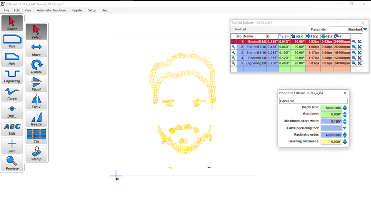Select the Part tool
This screenshot has height=199, width=371.
(x=12, y=41)
